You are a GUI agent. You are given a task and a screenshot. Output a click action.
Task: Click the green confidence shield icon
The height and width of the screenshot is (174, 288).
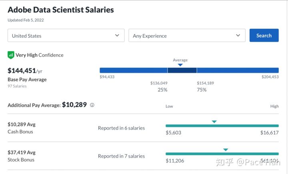[x=11, y=55]
